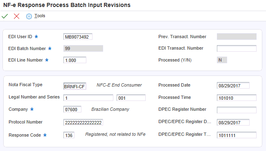The height and width of the screenshot is (151, 266).
Task: Select the Nota Fiscal Type field
Action: point(75,86)
